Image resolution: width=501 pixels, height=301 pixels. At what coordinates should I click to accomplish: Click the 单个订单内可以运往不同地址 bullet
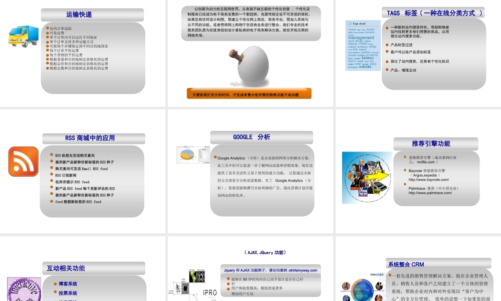(x=73, y=38)
